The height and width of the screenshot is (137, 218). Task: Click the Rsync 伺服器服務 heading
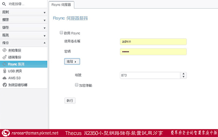pos(70,18)
